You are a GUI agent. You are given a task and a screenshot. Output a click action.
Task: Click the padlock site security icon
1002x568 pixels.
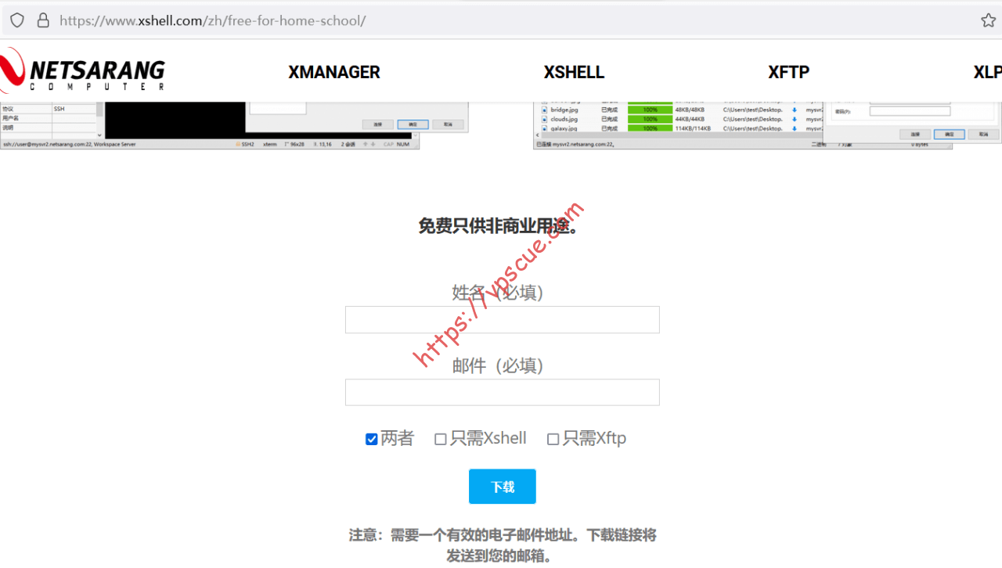point(43,20)
